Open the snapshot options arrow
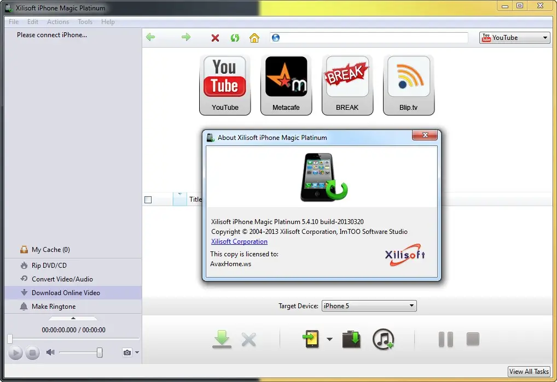Screen dimensions: 557x382 tap(137, 352)
